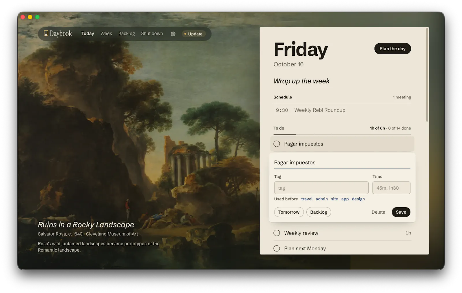This screenshot has height=293, width=462.
Task: Select the admin tag suggestion
Action: [322, 199]
